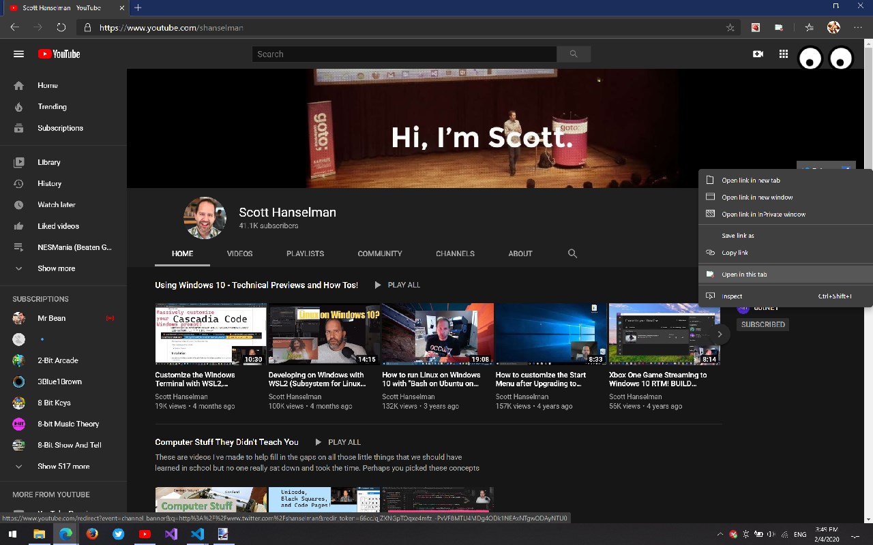
Task: Open the YouTube apps grid icon
Action: point(784,54)
